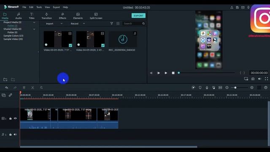Collapse the Project Media tree

34,22
